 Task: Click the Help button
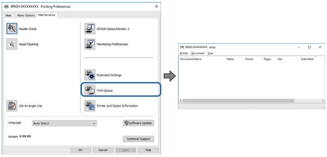(x=148, y=150)
